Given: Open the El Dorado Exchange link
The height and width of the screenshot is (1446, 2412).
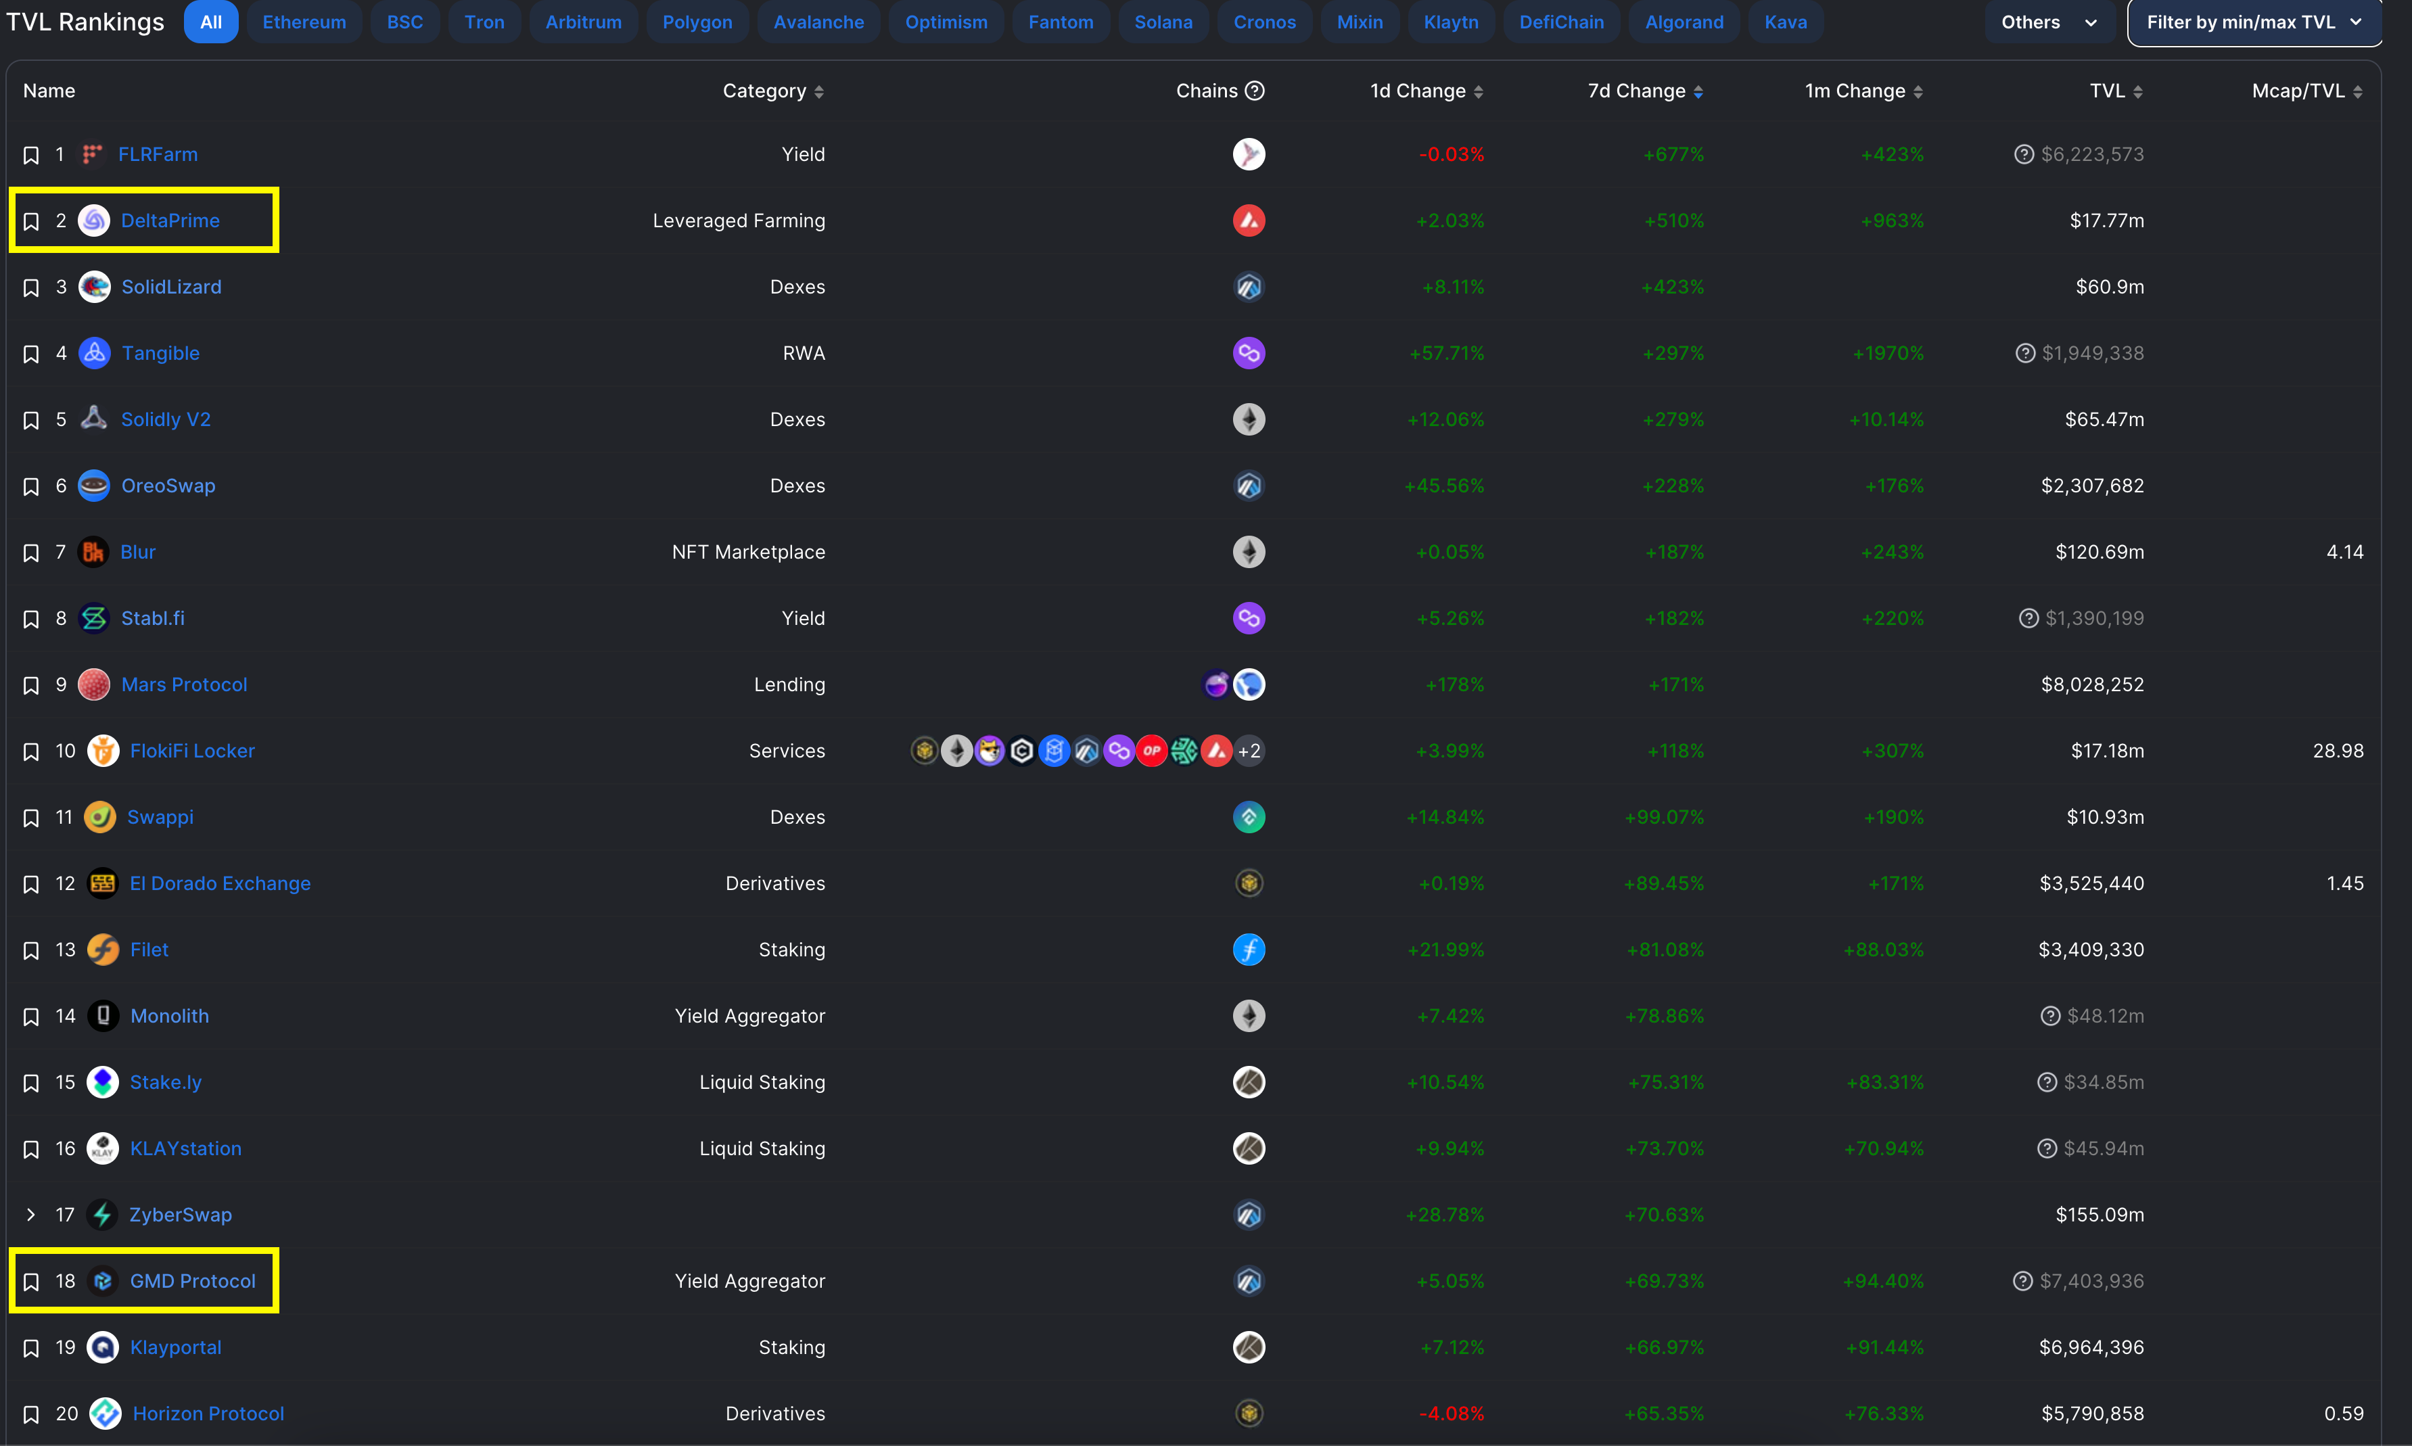Looking at the screenshot, I should click(220, 884).
